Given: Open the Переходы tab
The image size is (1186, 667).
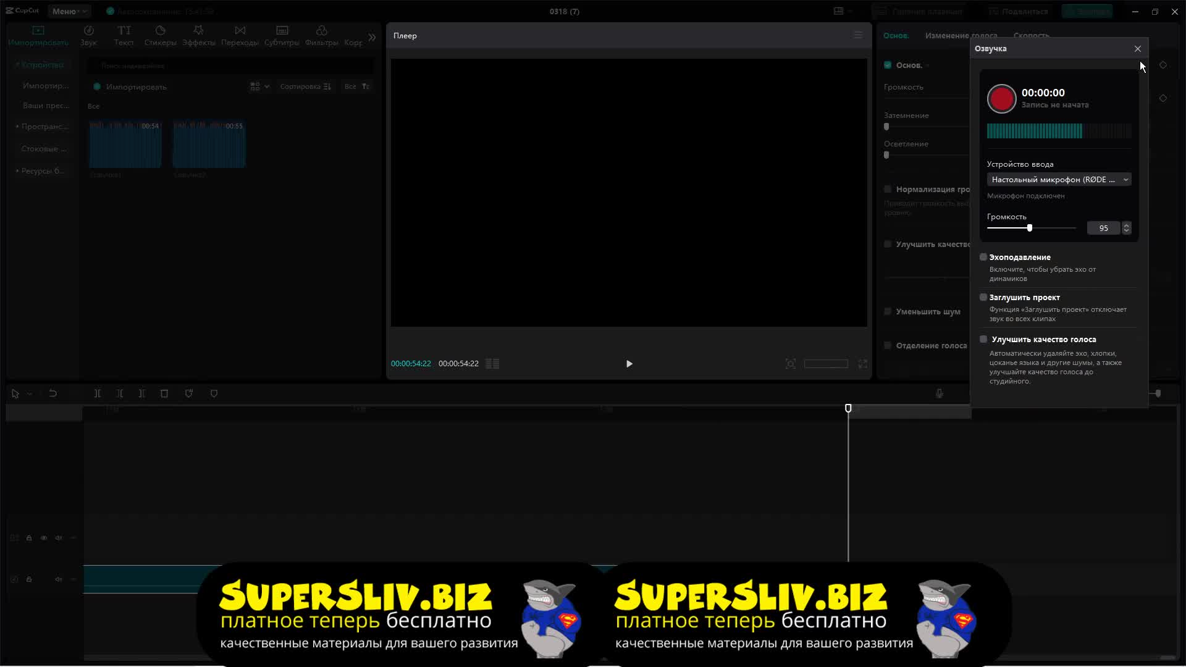Looking at the screenshot, I should (240, 36).
